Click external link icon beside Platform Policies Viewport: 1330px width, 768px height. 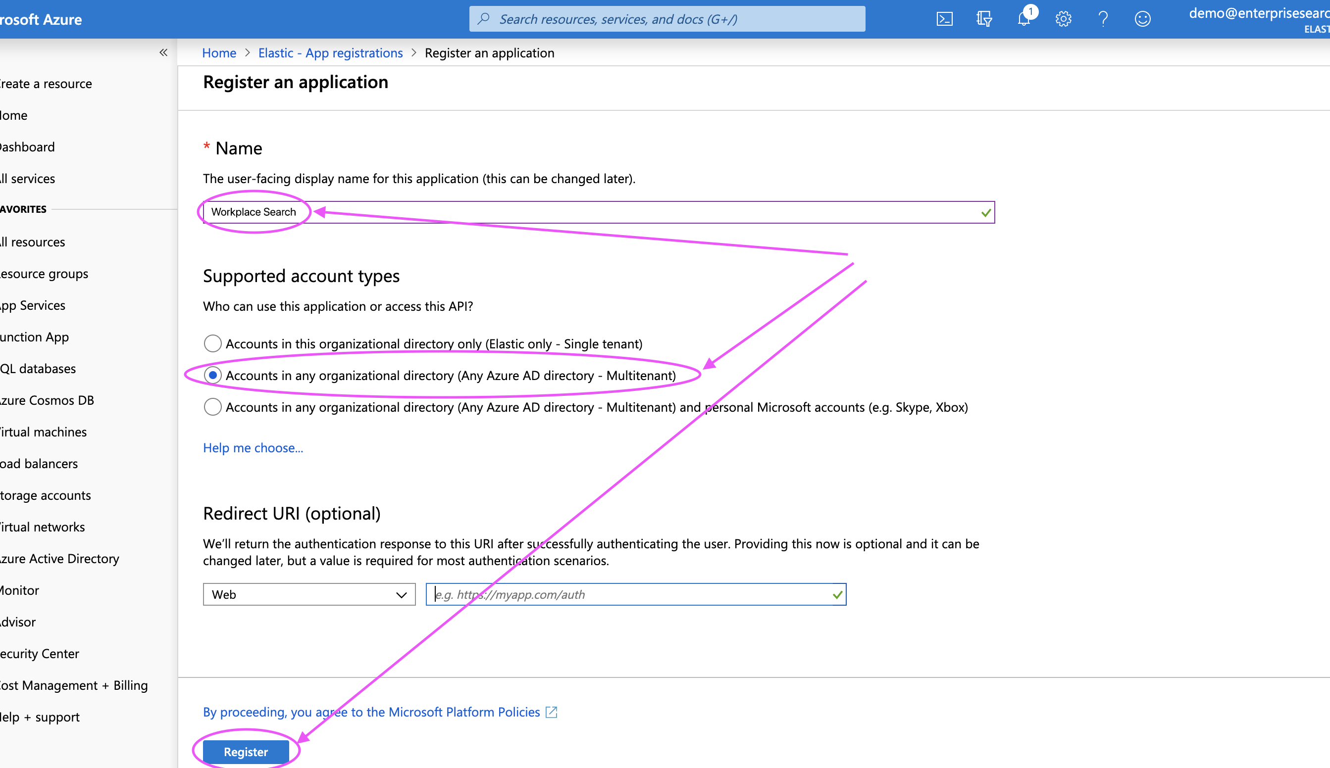click(552, 712)
